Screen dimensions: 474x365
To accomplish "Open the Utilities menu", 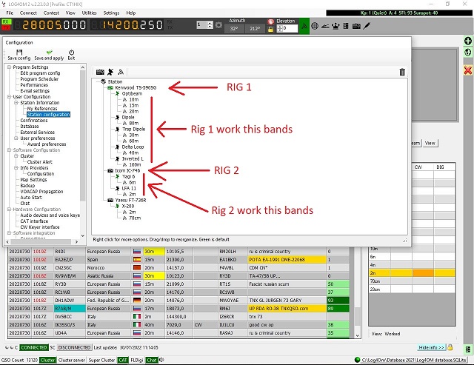I will pos(89,13).
